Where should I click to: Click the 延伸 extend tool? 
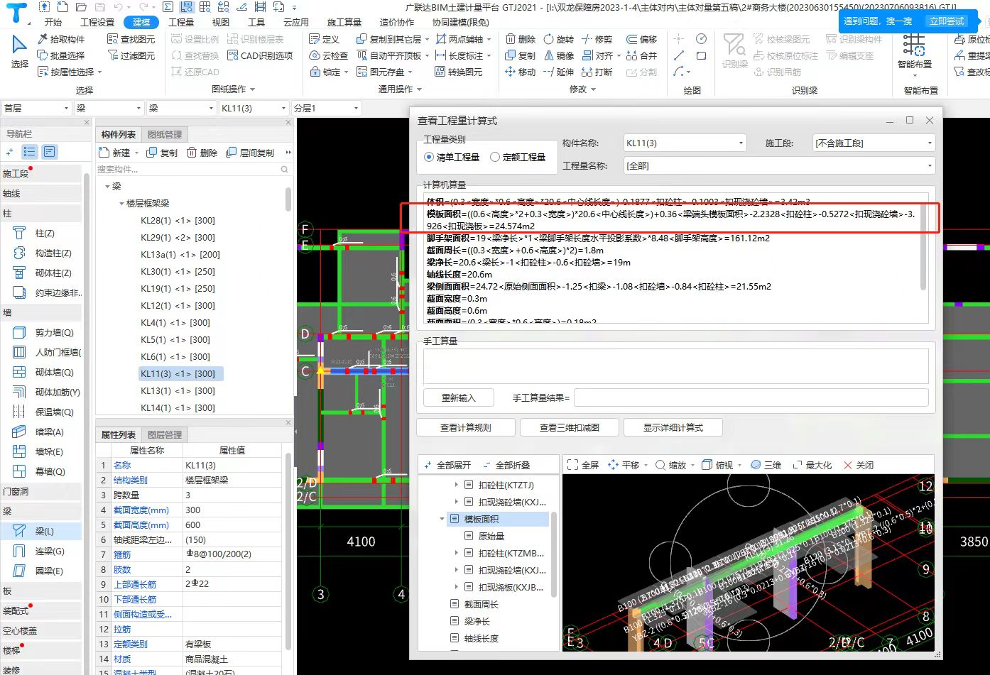click(x=559, y=72)
